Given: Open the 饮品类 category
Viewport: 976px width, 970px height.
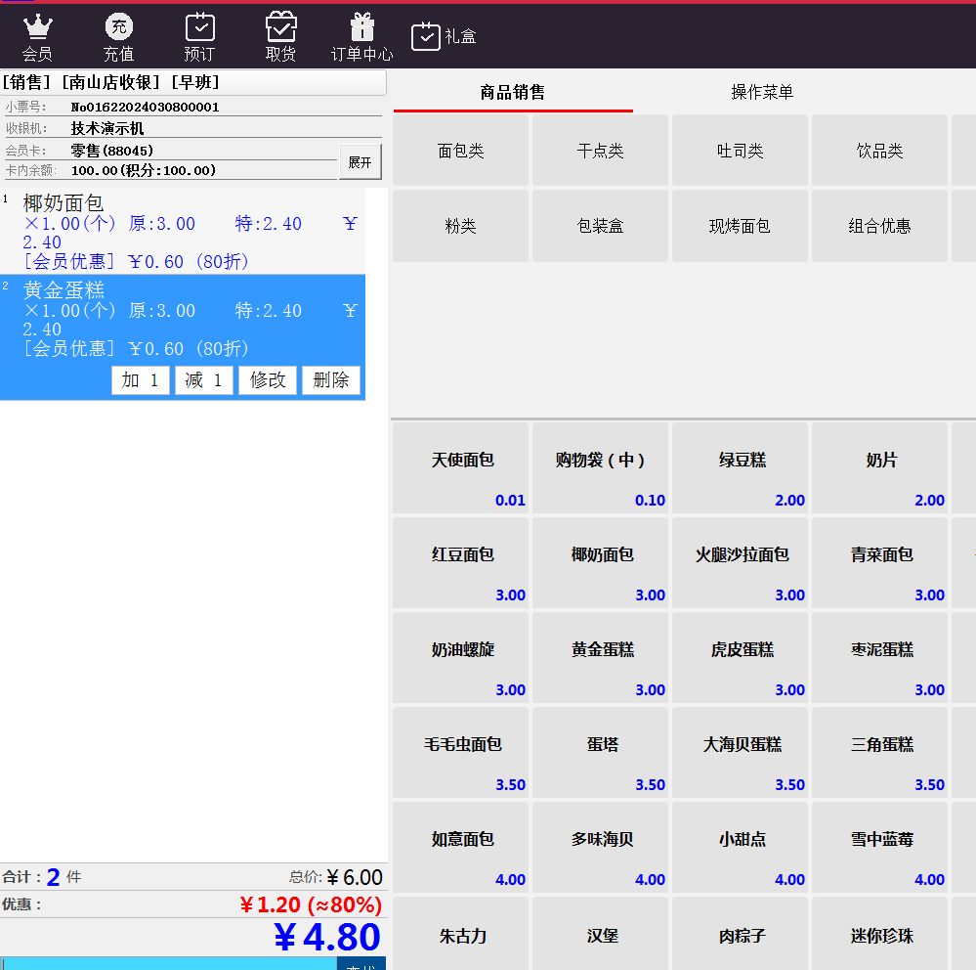Looking at the screenshot, I should (879, 151).
